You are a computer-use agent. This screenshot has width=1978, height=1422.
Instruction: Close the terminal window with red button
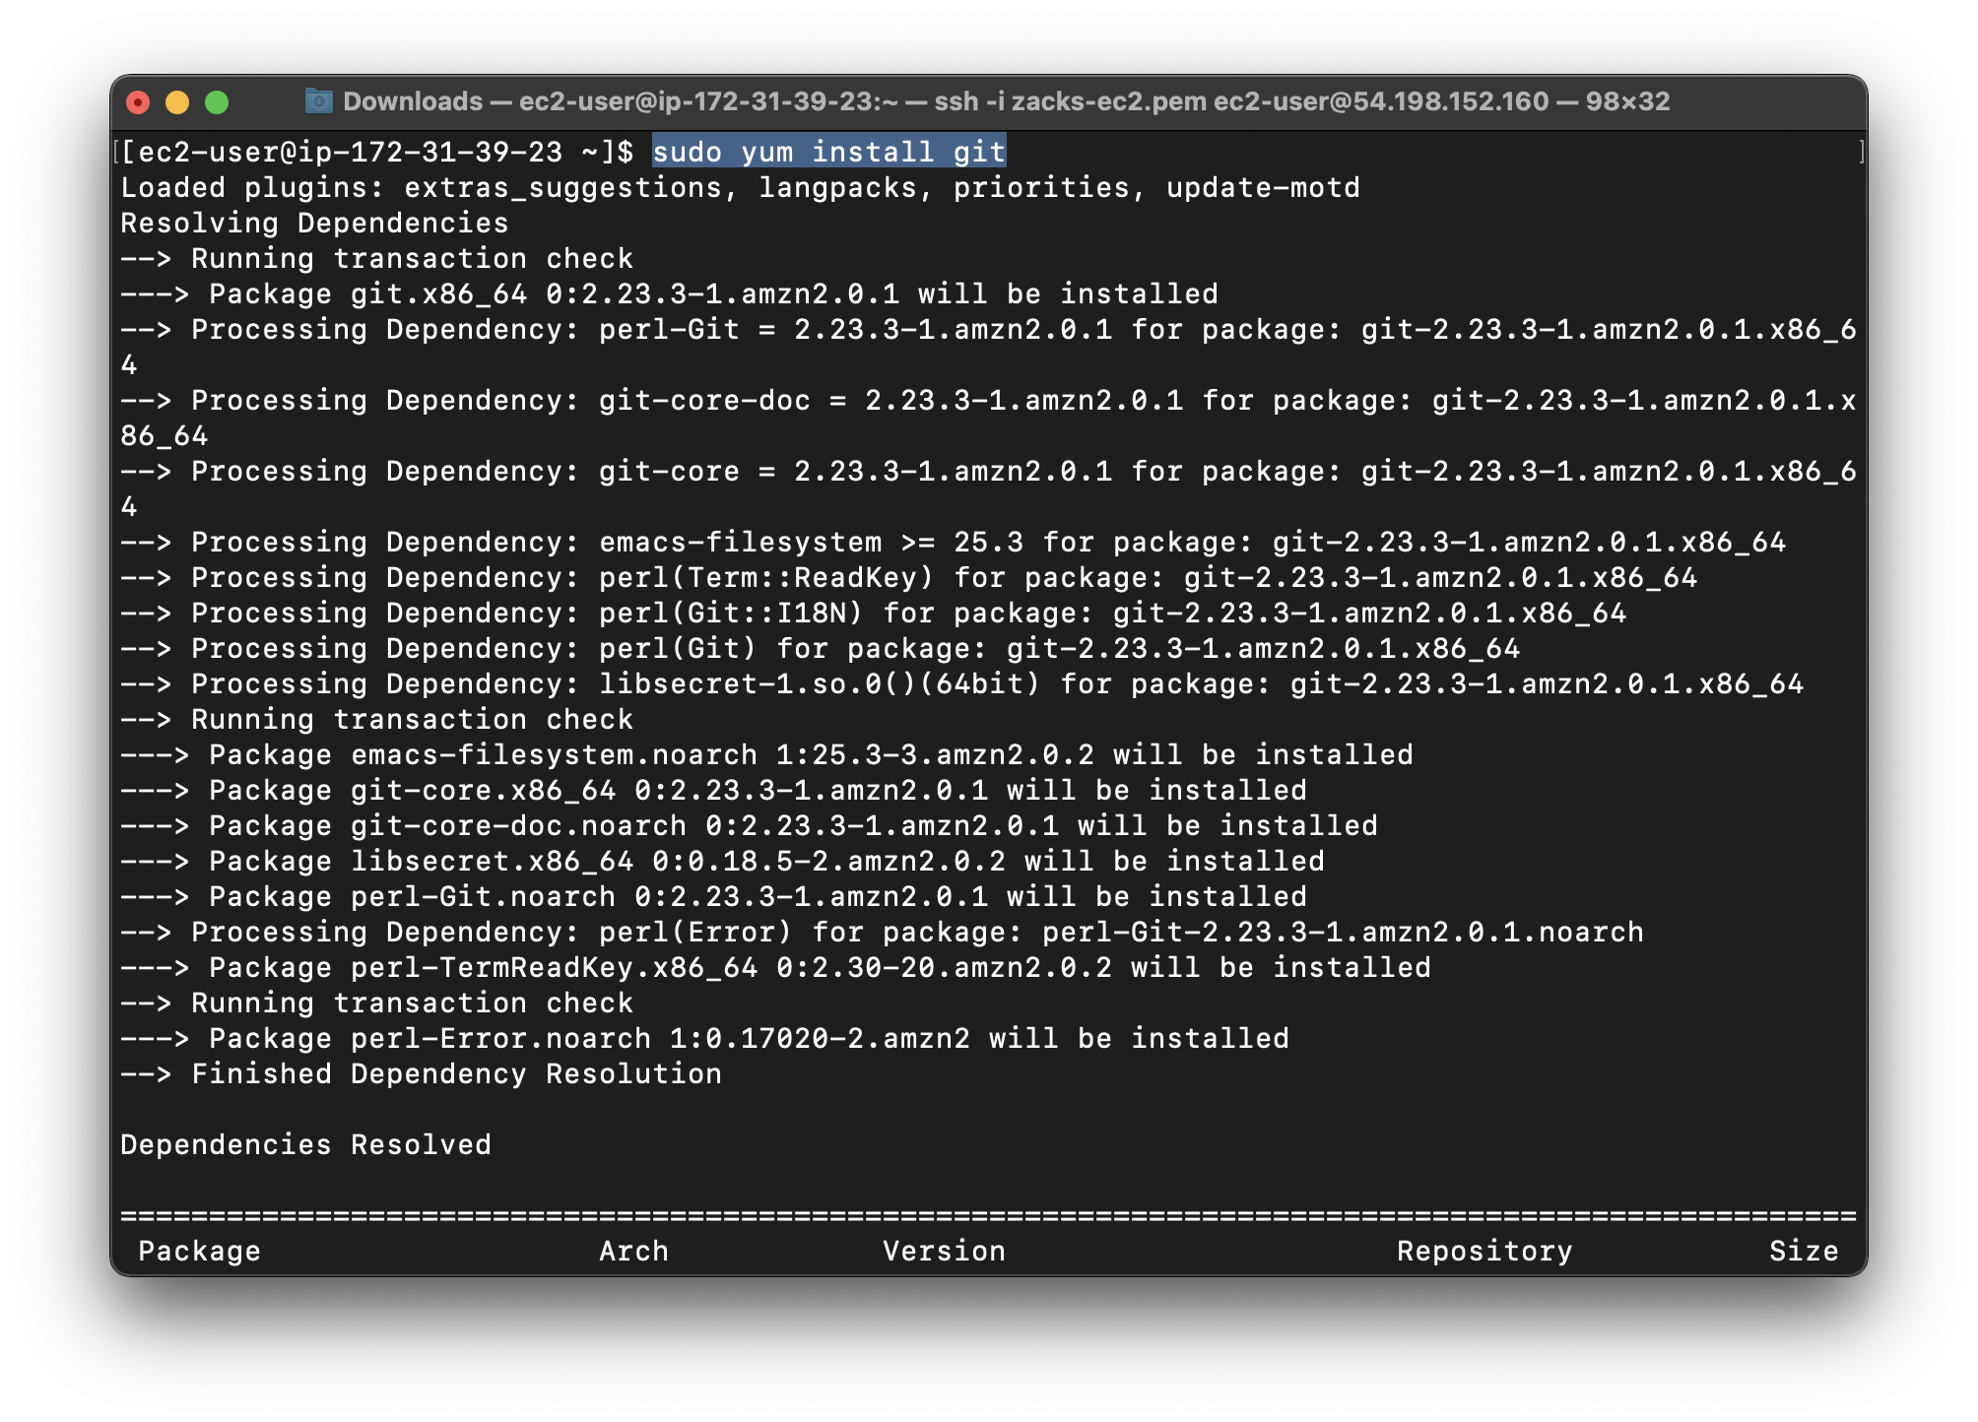tap(138, 102)
